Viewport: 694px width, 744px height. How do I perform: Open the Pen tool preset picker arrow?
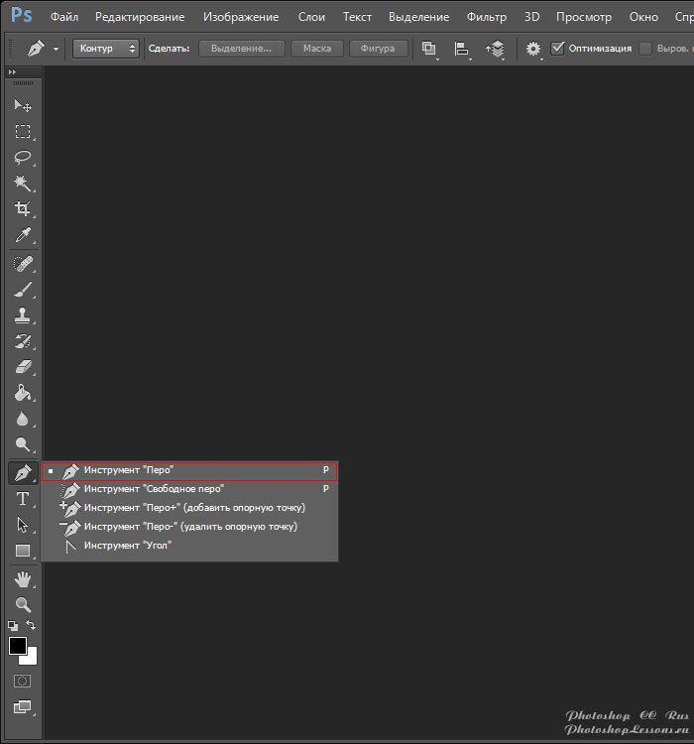[x=56, y=49]
